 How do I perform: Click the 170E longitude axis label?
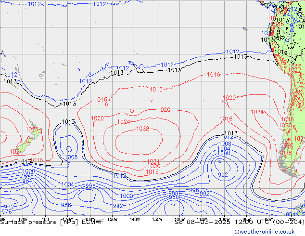tap(23, 219)
